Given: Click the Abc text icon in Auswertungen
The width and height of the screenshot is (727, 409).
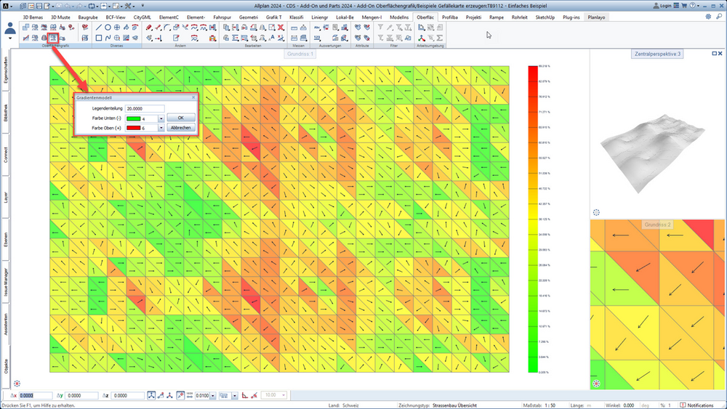Looking at the screenshot, I should click(x=317, y=28).
